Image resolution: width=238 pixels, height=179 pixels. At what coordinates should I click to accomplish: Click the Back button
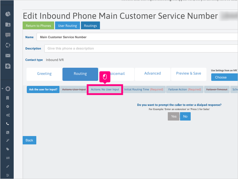(x=29, y=140)
